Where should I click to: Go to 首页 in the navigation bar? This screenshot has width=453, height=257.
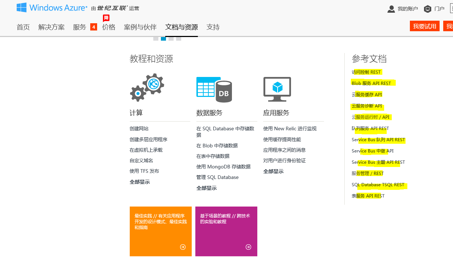[23, 27]
